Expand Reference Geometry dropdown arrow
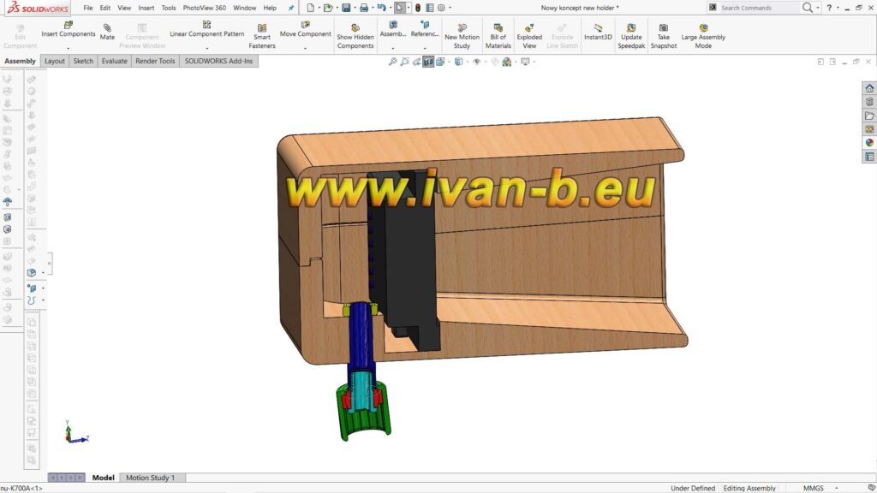Screen dimensions: 877x493 425,49
